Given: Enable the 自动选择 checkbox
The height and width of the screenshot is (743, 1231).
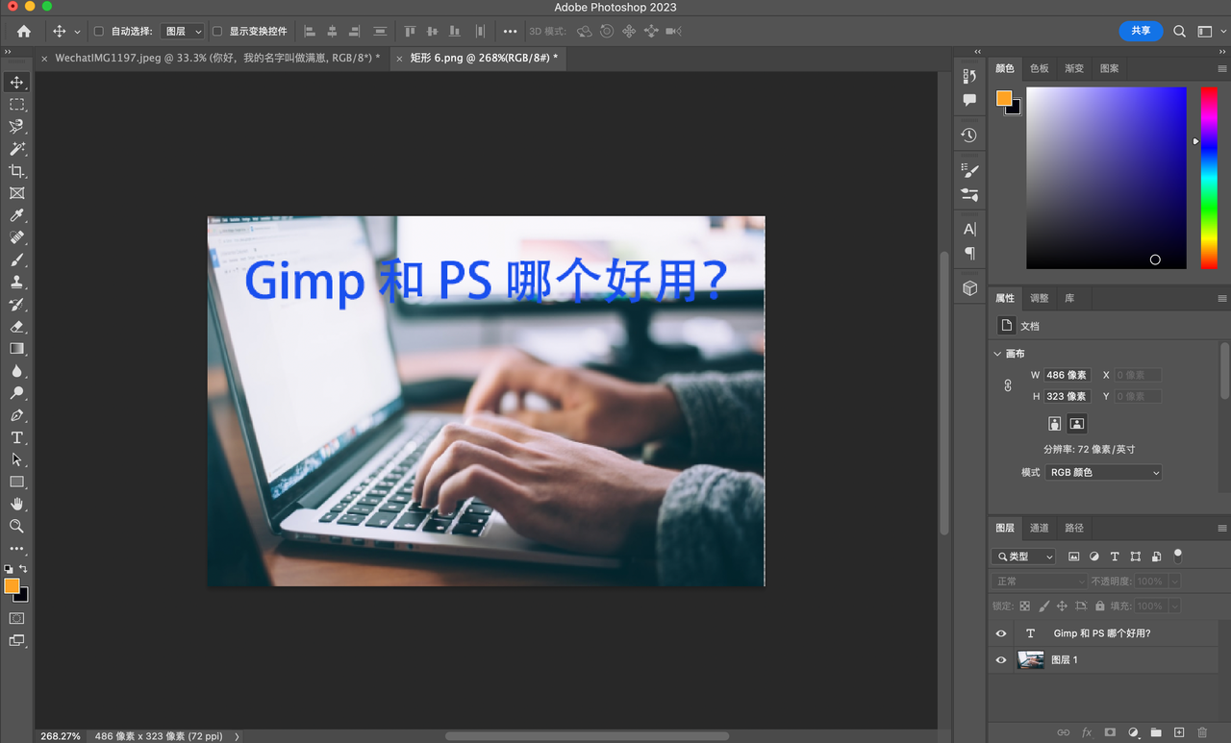Looking at the screenshot, I should click(x=98, y=31).
